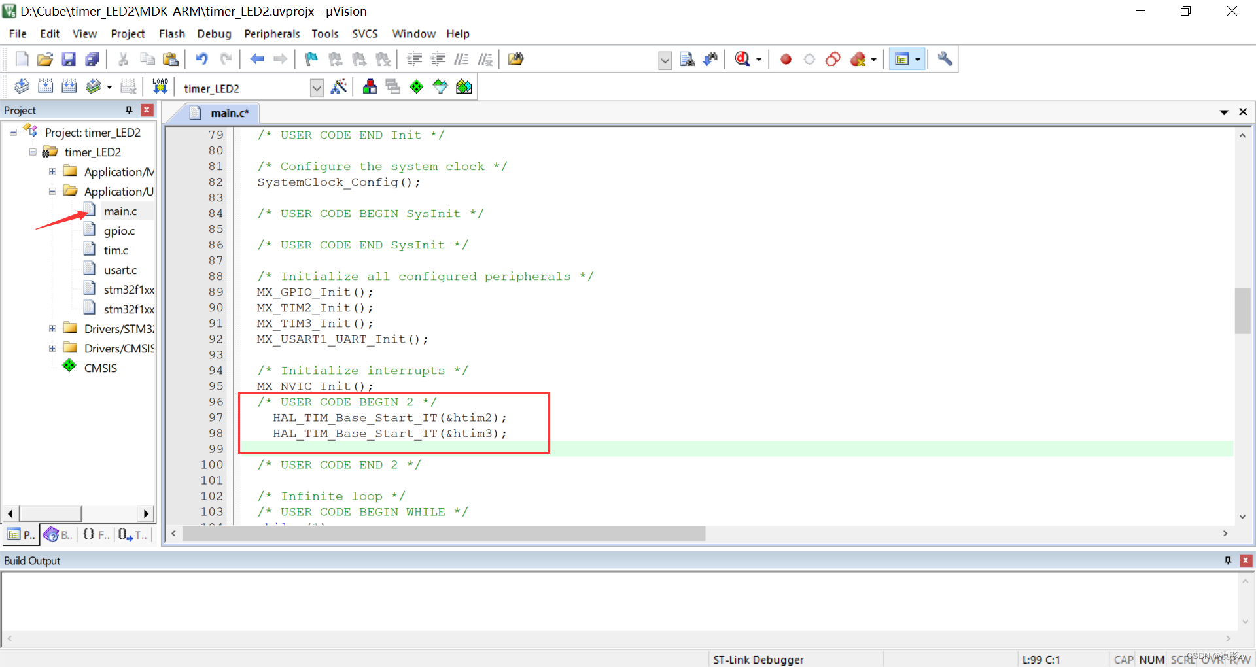Open the Edit menu
This screenshot has height=667, width=1256.
pos(50,34)
